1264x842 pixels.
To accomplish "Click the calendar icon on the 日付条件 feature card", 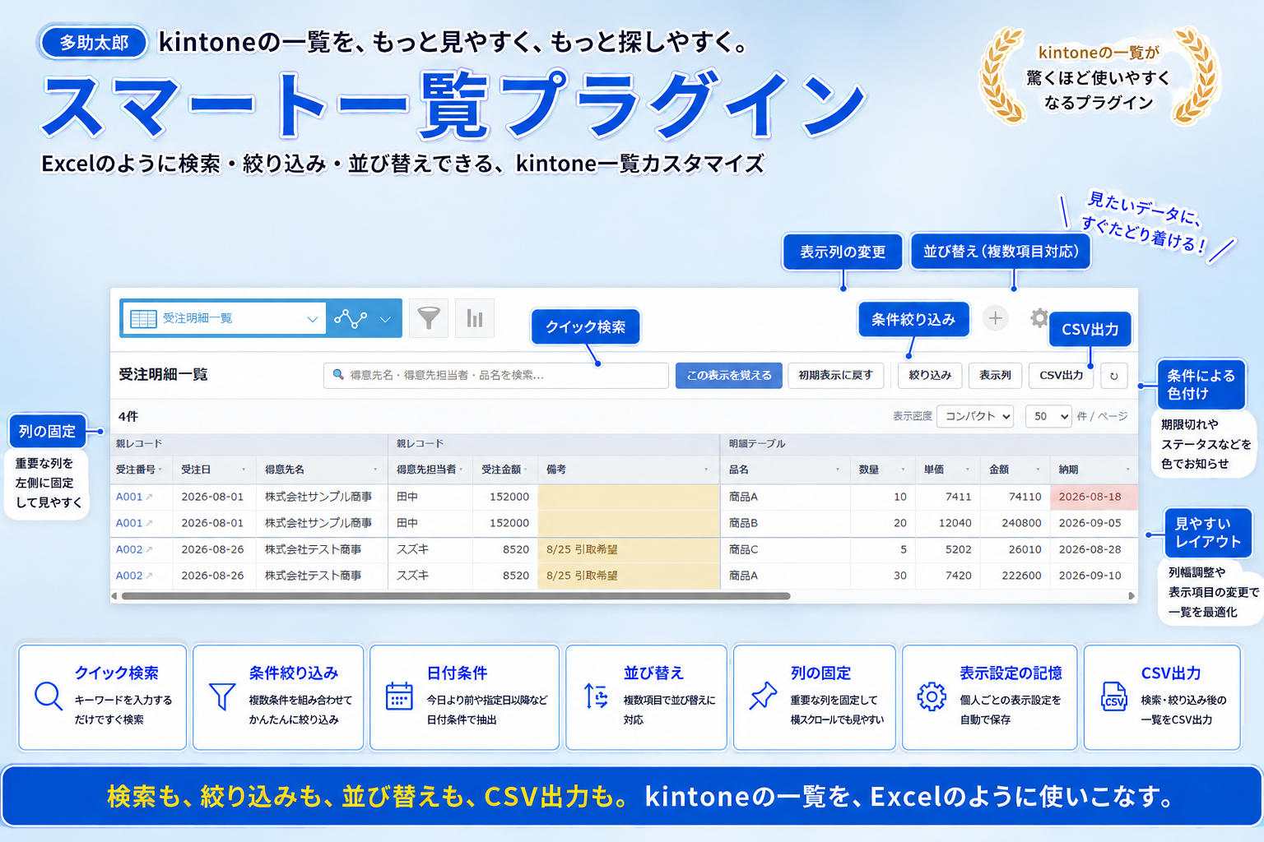I will (x=399, y=696).
